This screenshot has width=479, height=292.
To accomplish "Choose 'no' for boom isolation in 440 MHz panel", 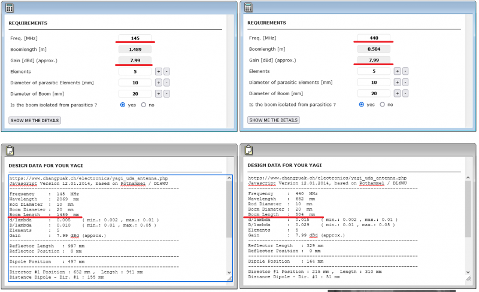I will tap(382, 105).
